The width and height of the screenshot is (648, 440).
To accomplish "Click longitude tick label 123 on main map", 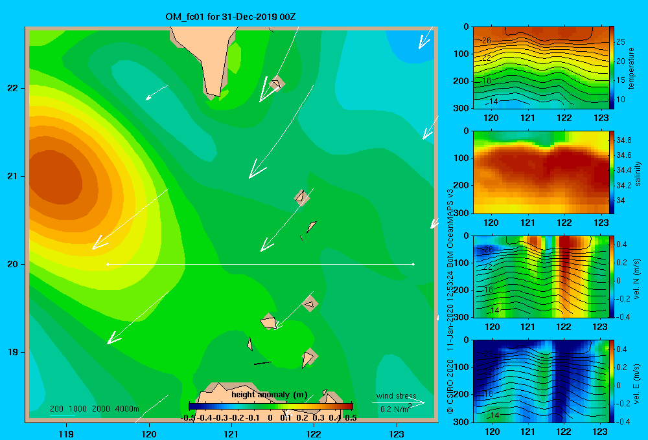I will (397, 434).
